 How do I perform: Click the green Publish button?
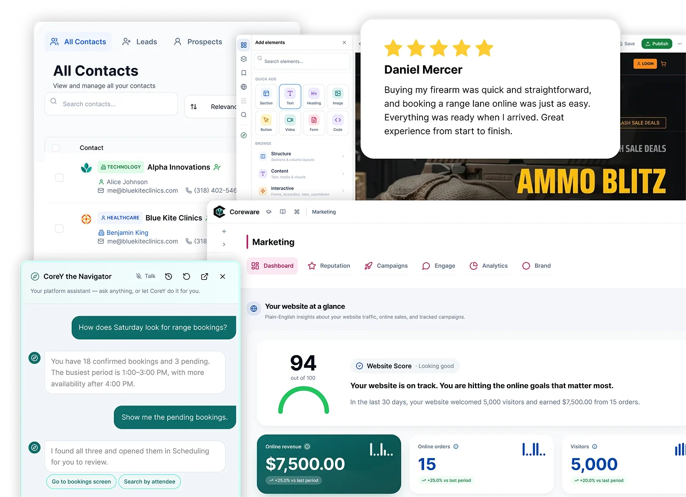(656, 44)
